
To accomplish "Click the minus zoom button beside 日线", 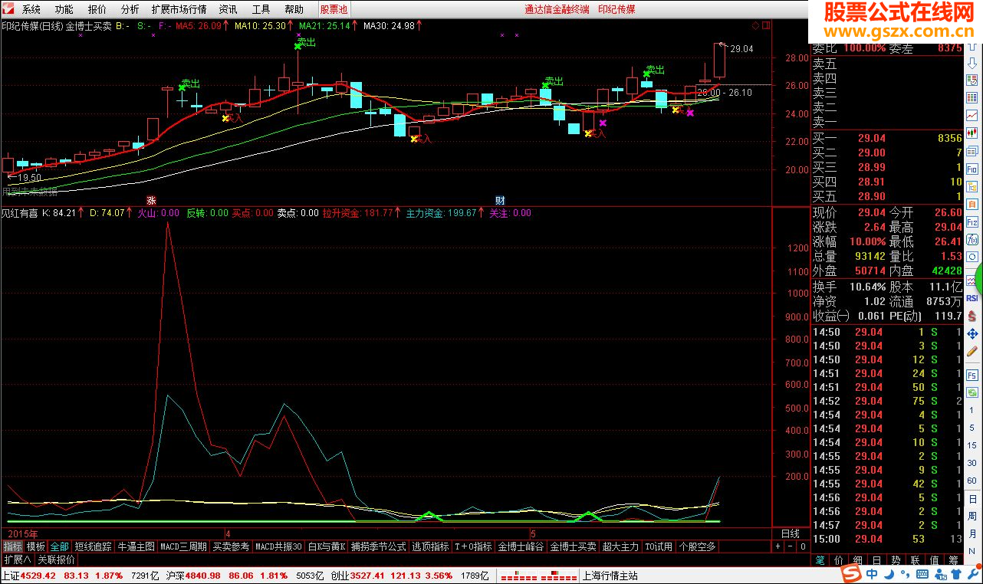I will click(789, 546).
